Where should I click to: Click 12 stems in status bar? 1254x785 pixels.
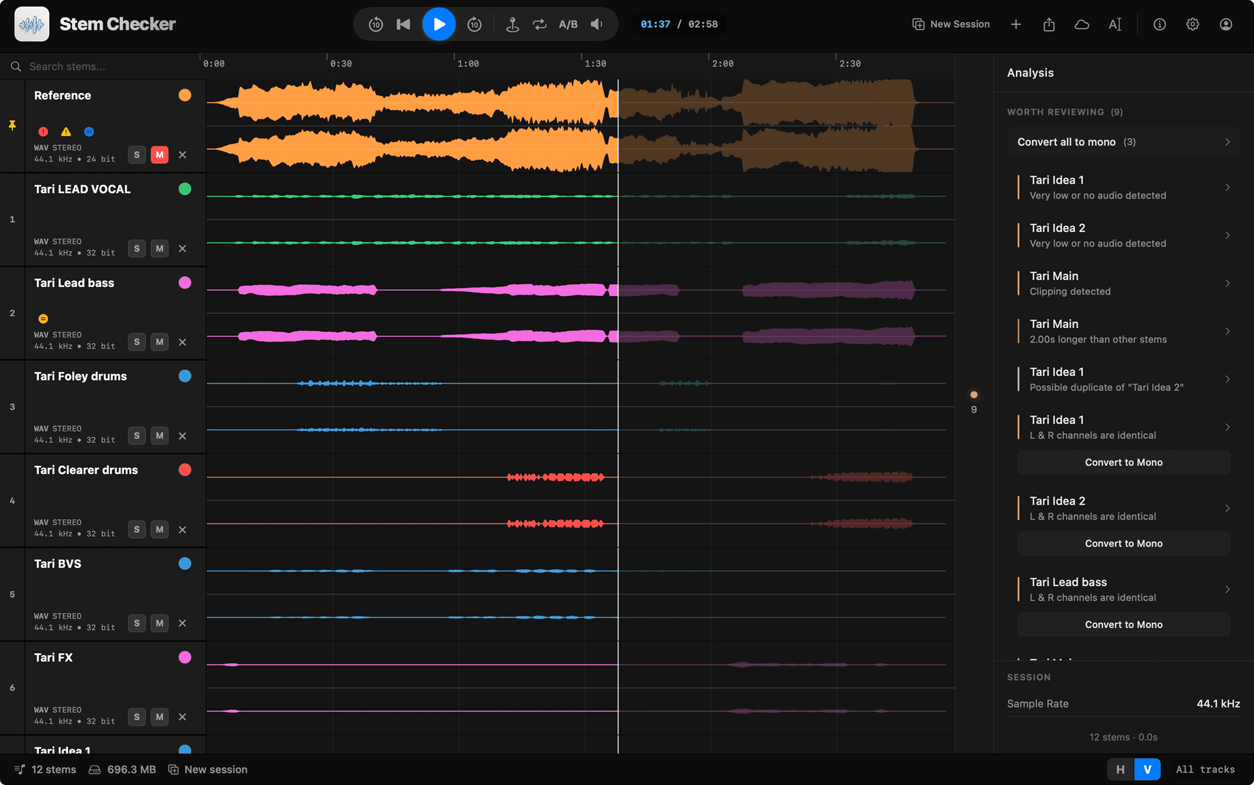point(45,769)
